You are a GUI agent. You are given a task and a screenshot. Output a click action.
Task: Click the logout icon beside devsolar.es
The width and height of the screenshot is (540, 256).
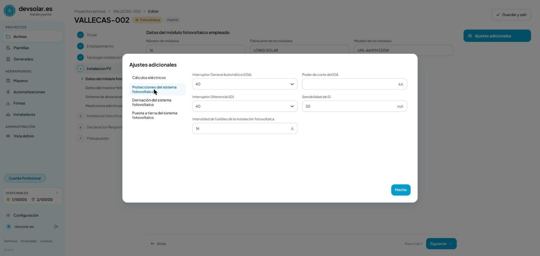coord(56,227)
